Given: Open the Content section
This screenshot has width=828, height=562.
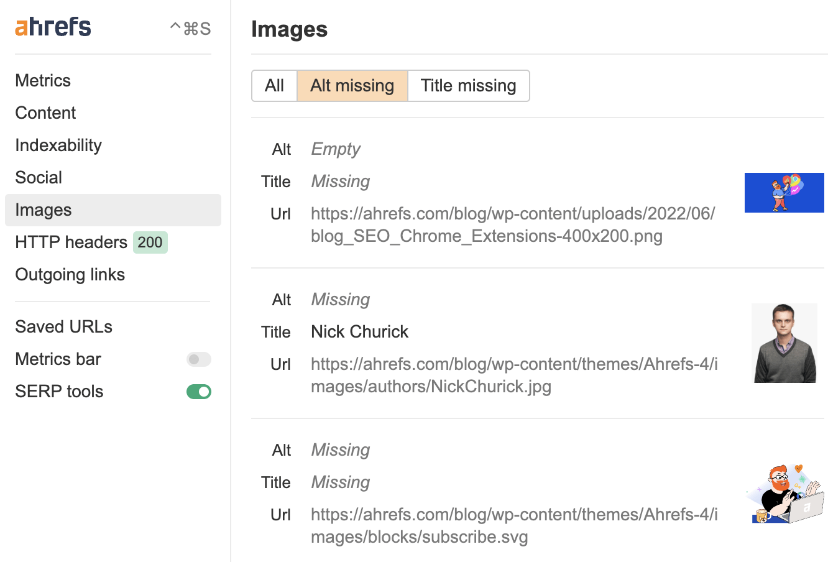Looking at the screenshot, I should pyautogui.click(x=45, y=113).
